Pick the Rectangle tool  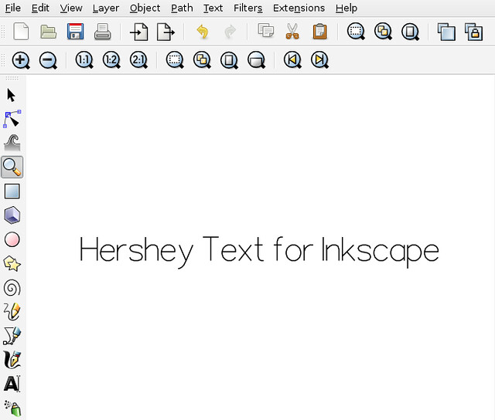(12, 191)
